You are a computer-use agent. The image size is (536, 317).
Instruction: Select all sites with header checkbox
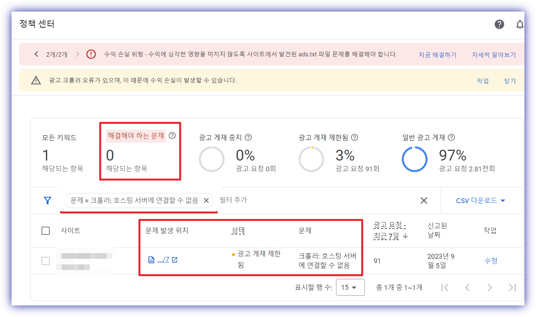coord(45,231)
